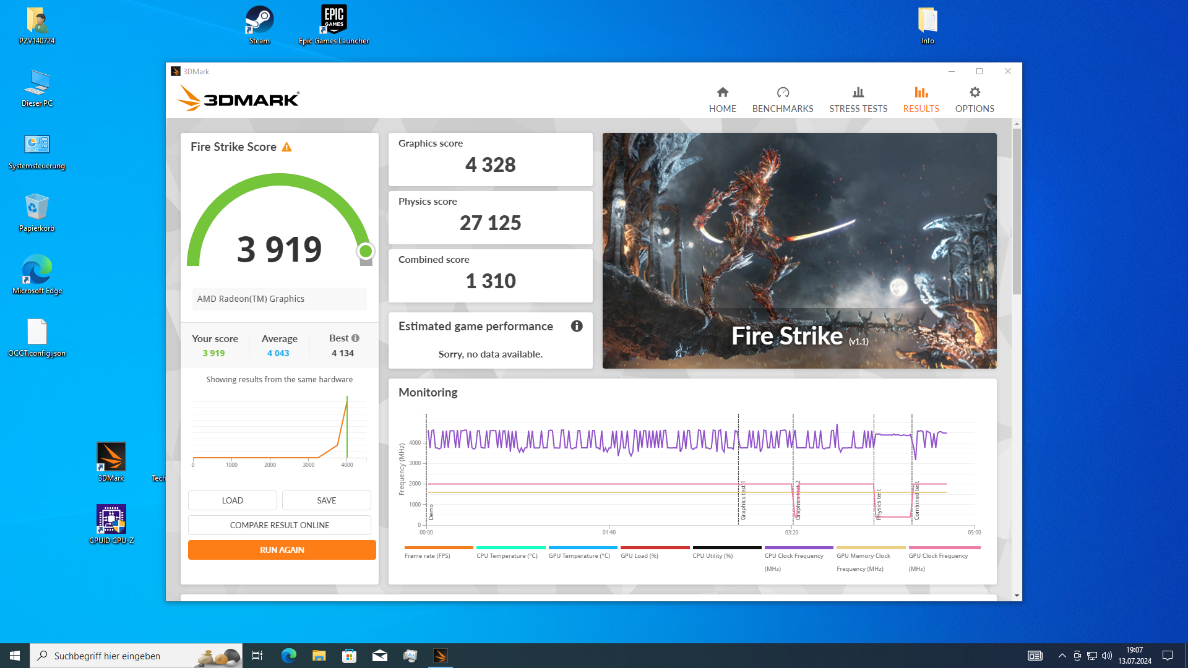Click the SAVE button
The height and width of the screenshot is (668, 1188).
click(327, 500)
